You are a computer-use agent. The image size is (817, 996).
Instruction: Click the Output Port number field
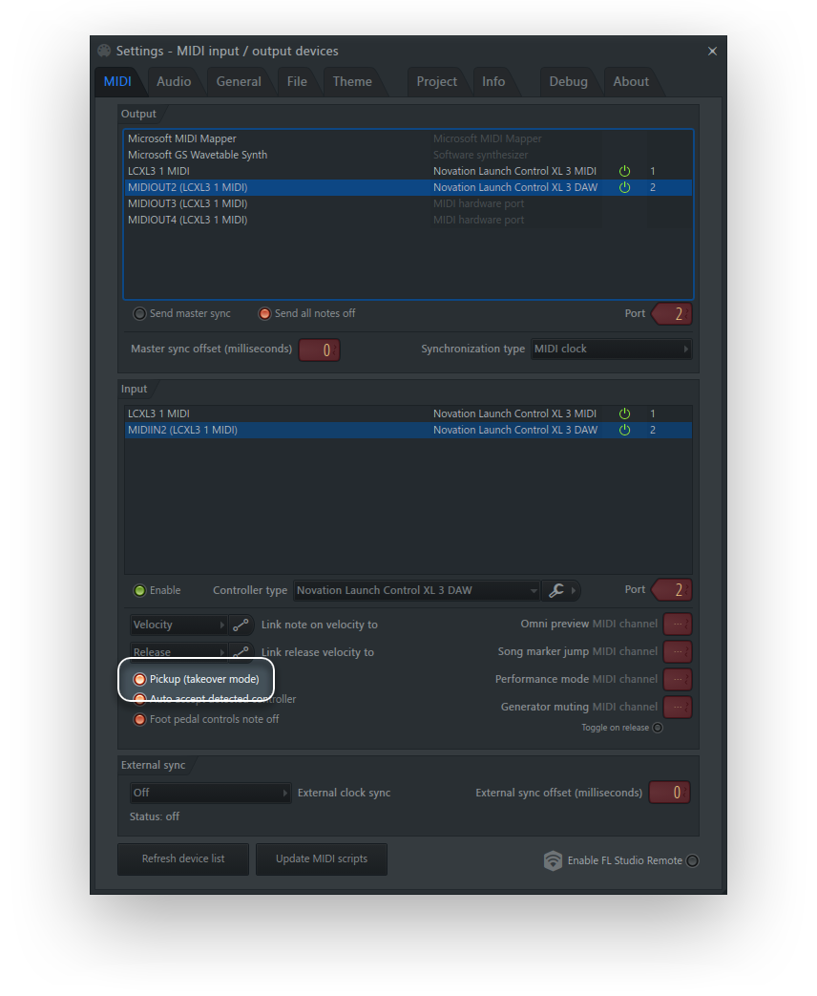pos(673,314)
